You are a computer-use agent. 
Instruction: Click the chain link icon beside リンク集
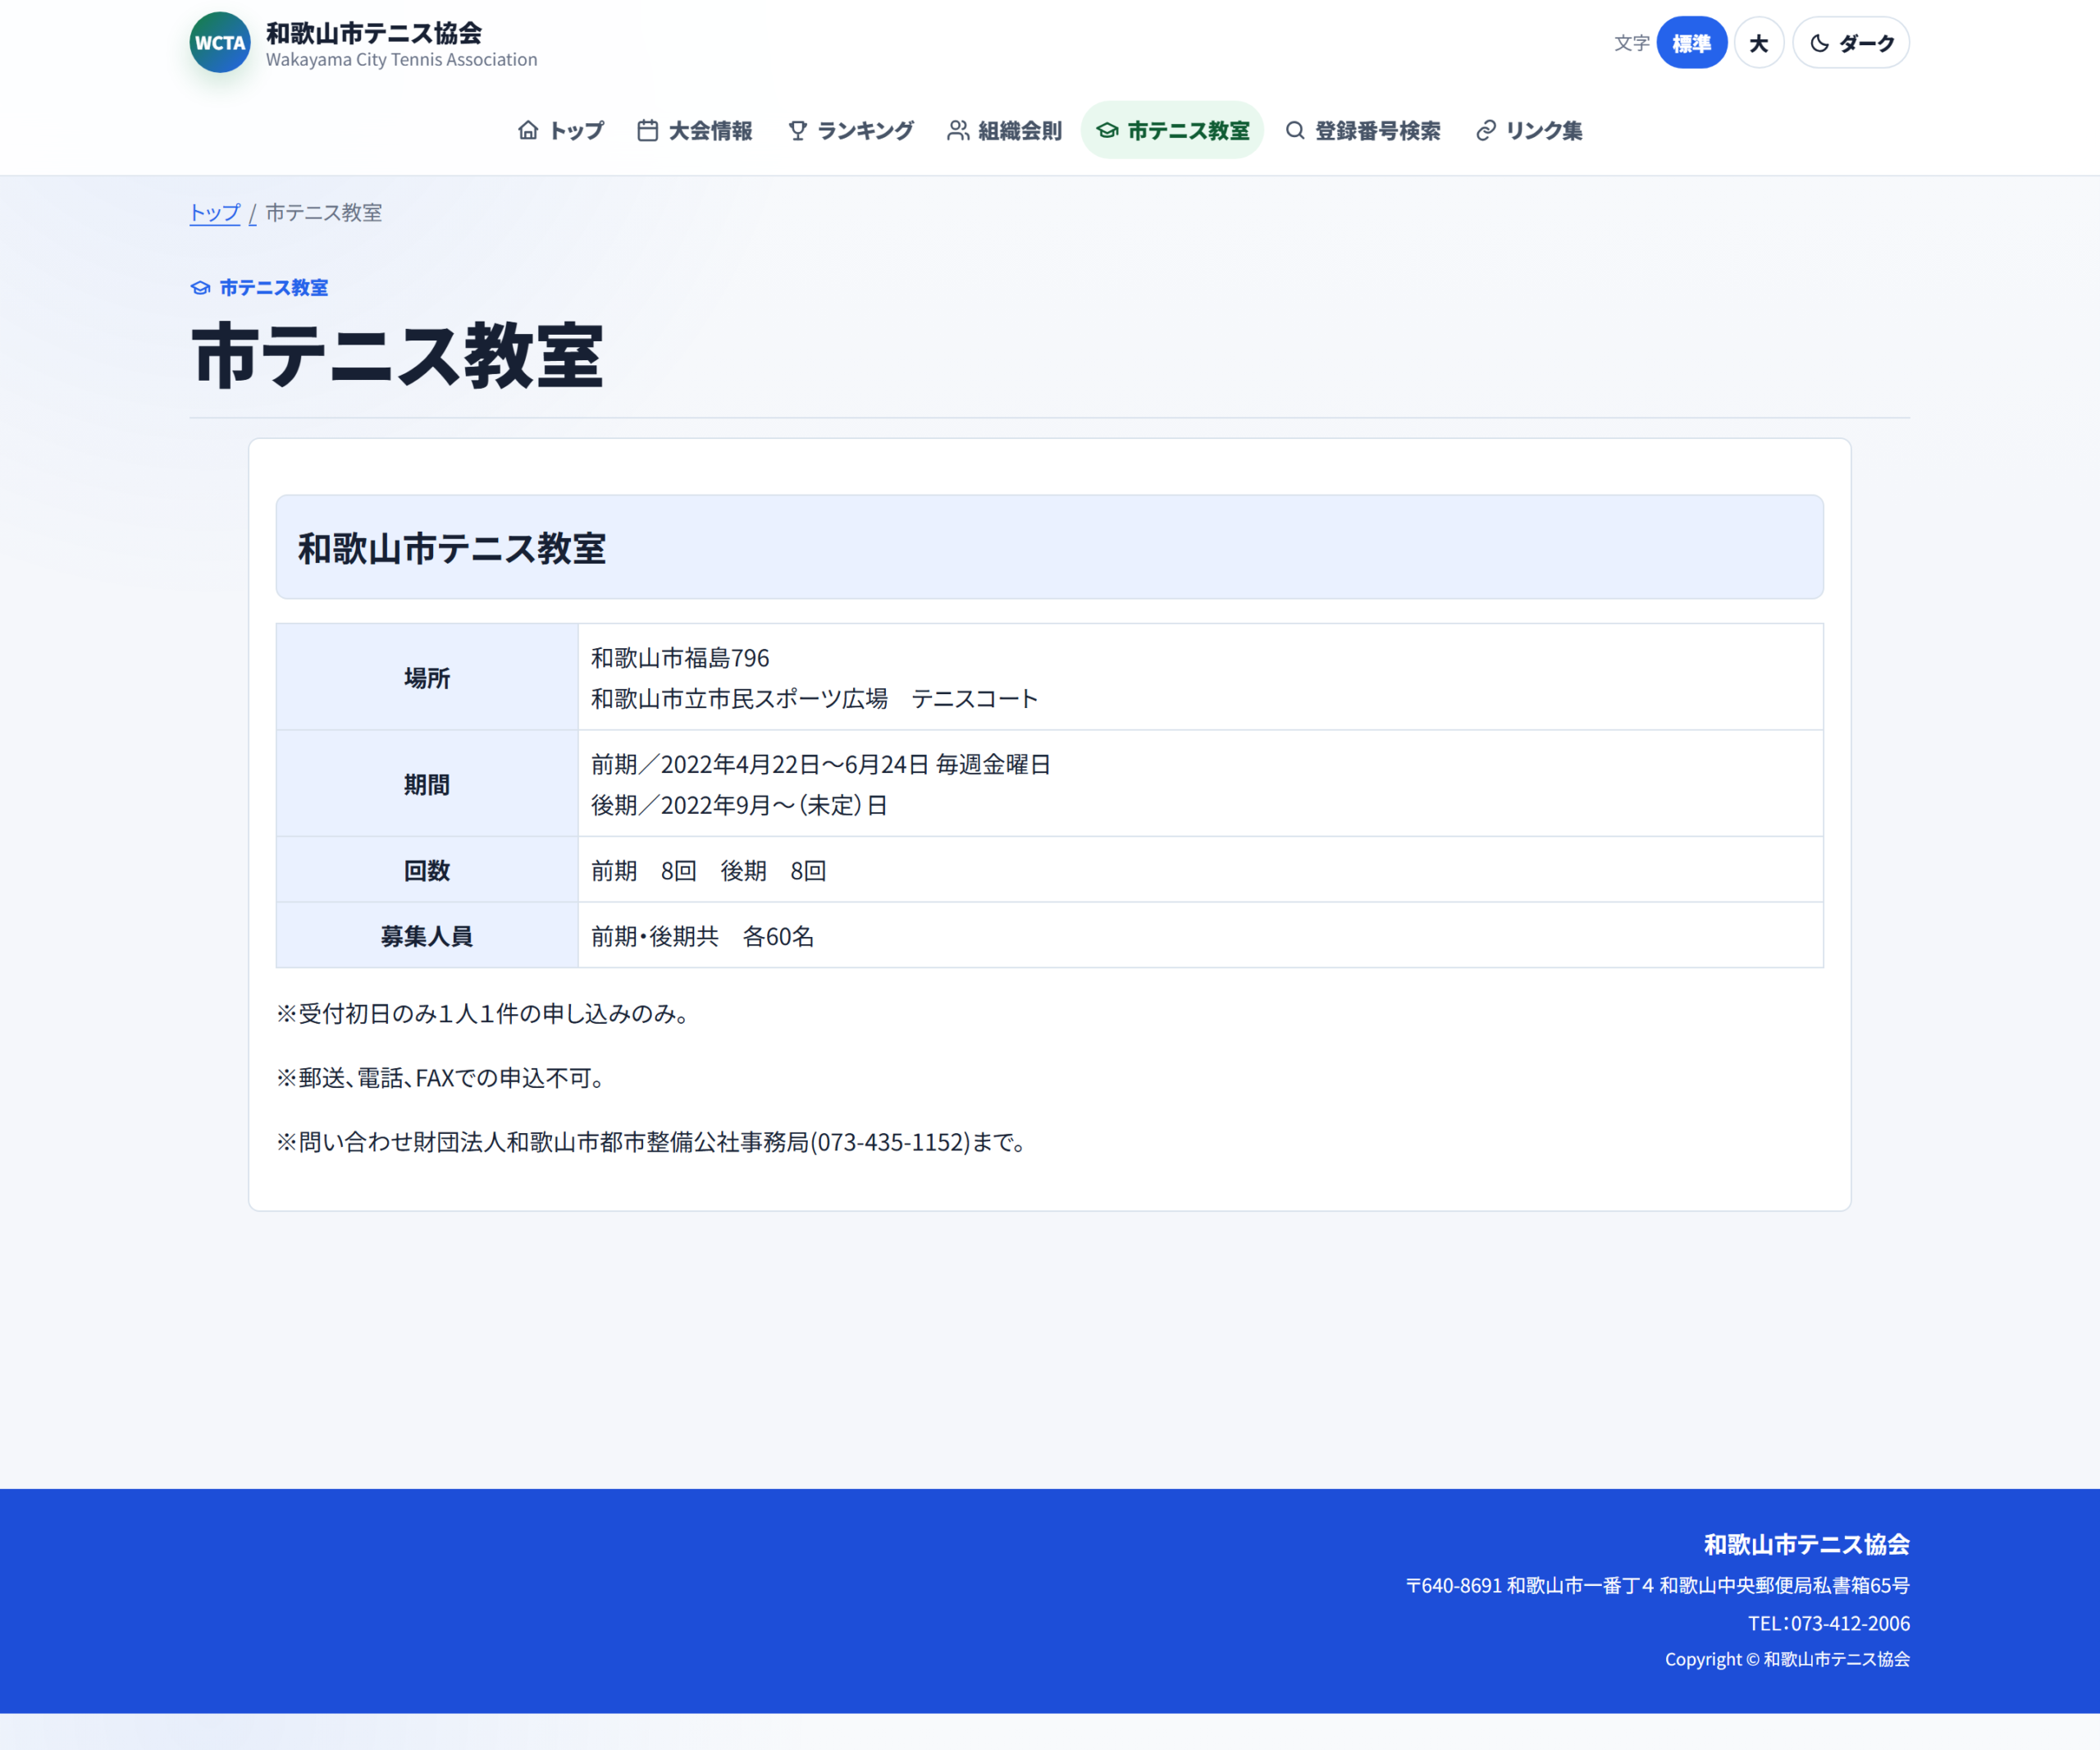1486,130
